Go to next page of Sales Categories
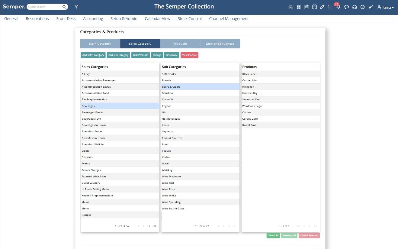Screen dimensions: 398x249 pyautogui.click(x=149, y=226)
